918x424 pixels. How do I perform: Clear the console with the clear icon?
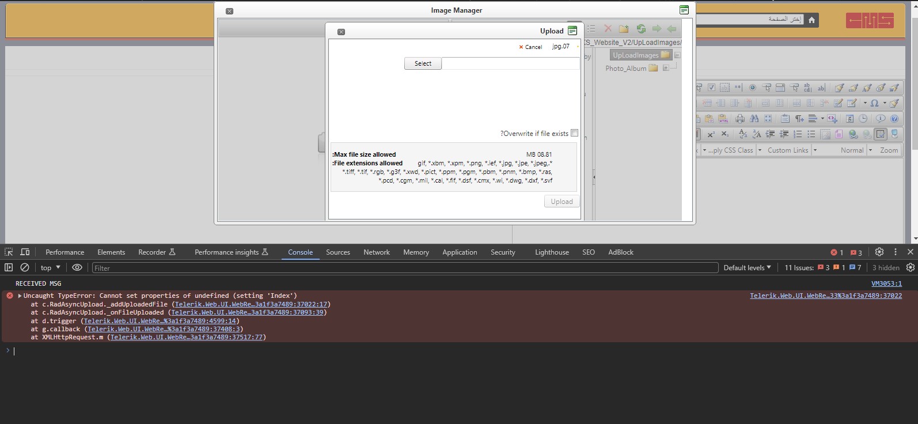[x=25, y=267]
